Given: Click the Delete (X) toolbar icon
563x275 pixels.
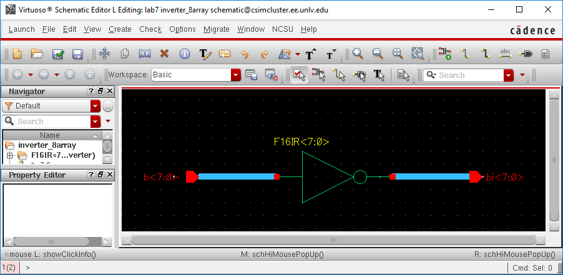Looking at the screenshot, I should click(x=165, y=54).
